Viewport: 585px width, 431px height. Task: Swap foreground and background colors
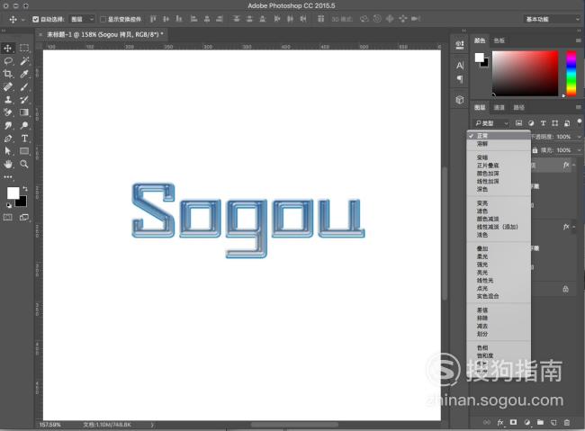[x=25, y=188]
